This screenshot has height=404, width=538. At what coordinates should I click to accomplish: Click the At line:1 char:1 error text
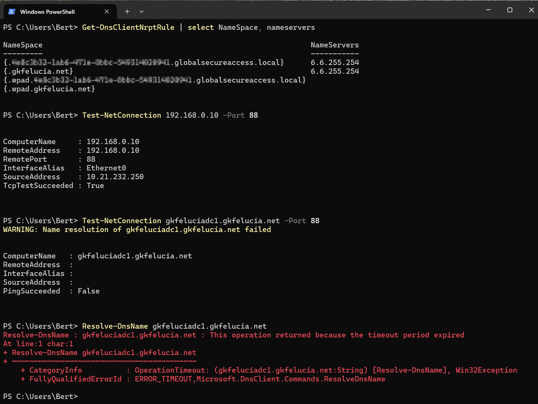(38, 344)
